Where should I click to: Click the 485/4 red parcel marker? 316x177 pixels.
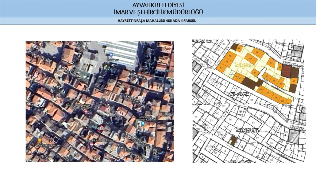pyautogui.click(x=101, y=128)
